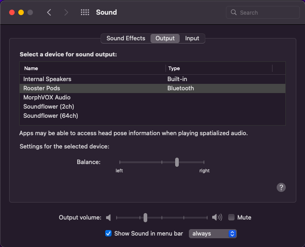Uncheck Show Sound in menu bar

click(x=108, y=234)
